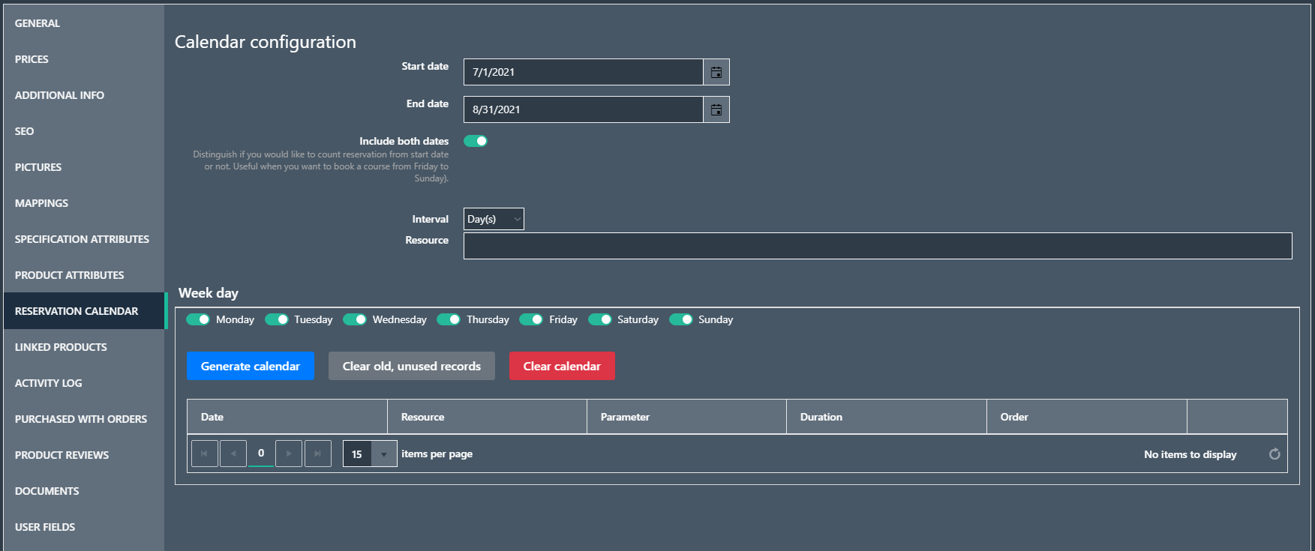Image resolution: width=1315 pixels, height=551 pixels.
Task: Go to first page of grid
Action: click(x=204, y=454)
